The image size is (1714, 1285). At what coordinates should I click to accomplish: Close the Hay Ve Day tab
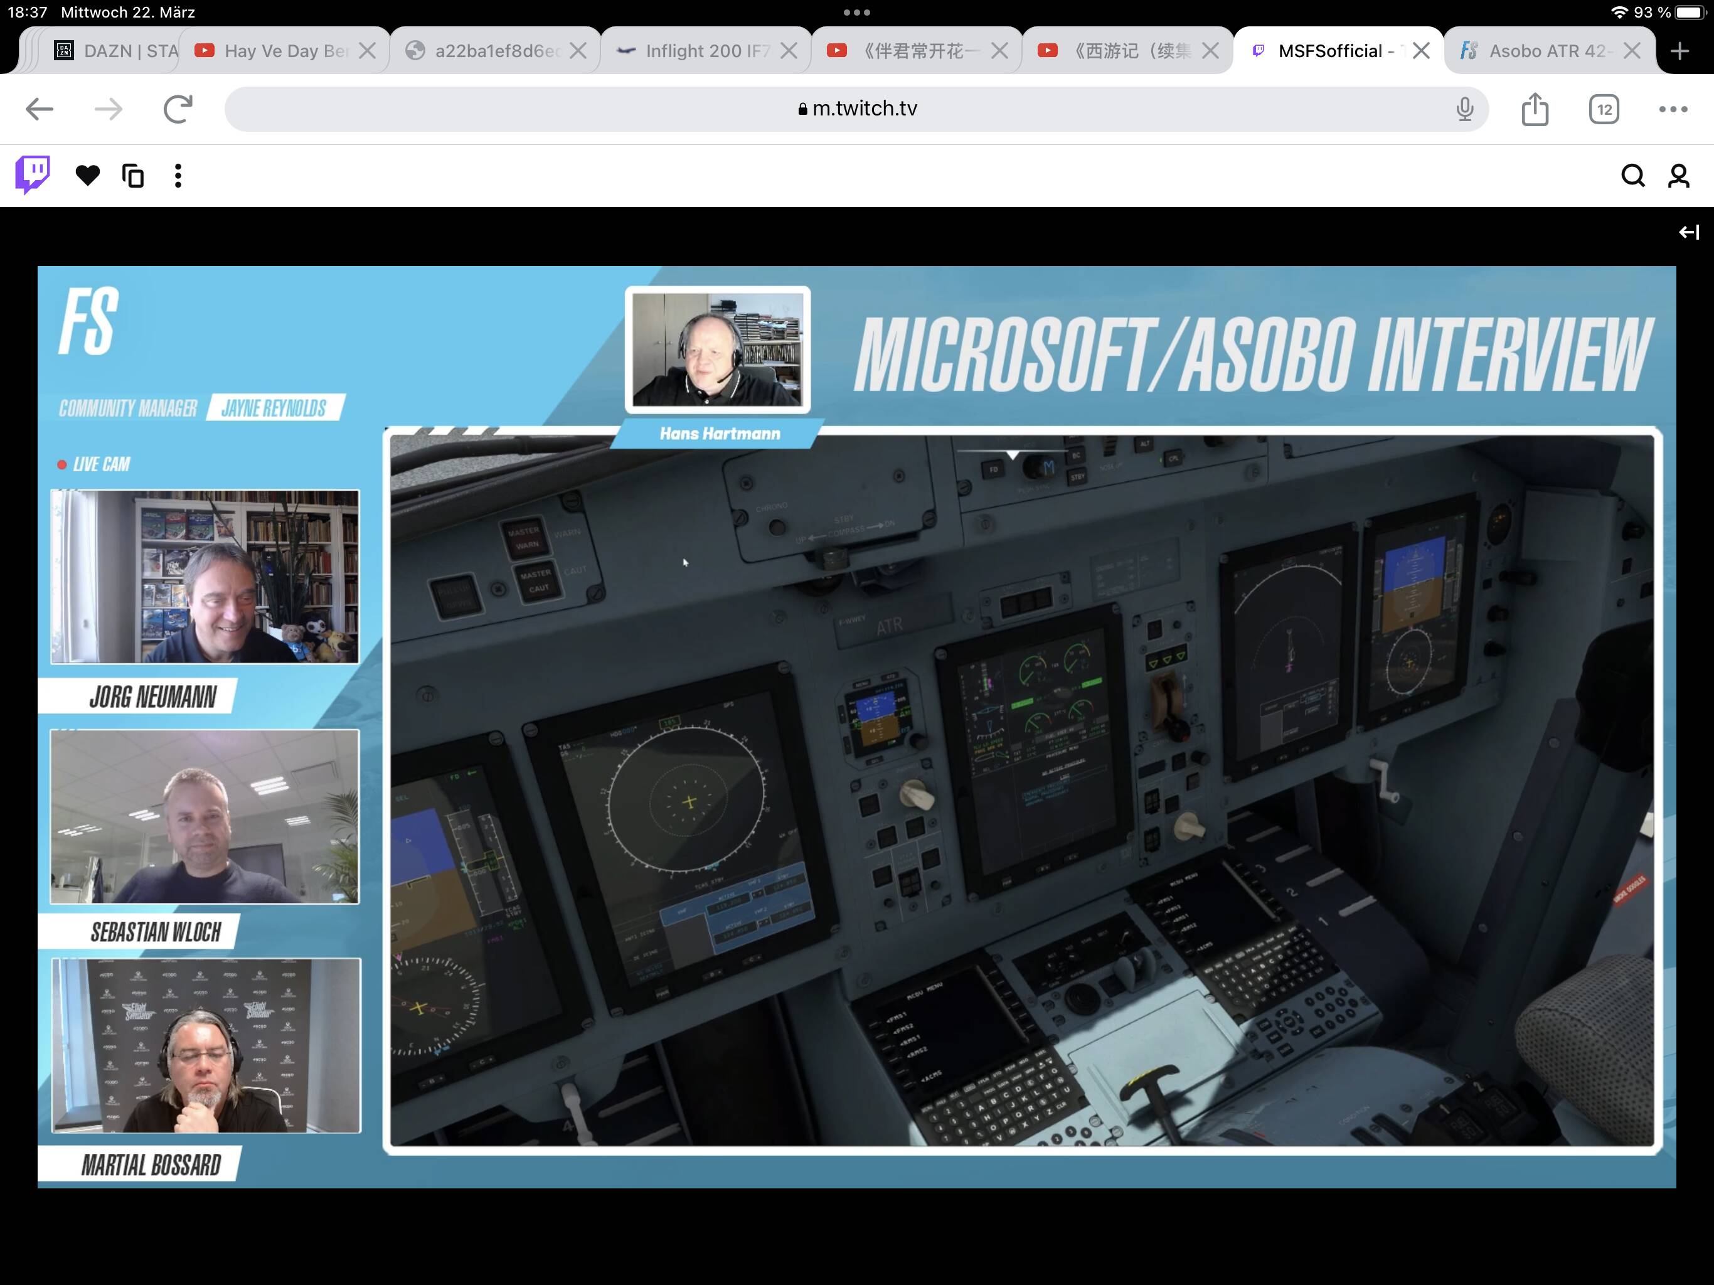tap(368, 51)
